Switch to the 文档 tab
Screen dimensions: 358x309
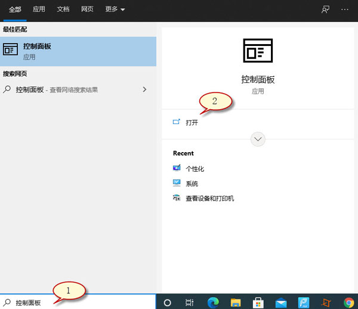tap(63, 10)
